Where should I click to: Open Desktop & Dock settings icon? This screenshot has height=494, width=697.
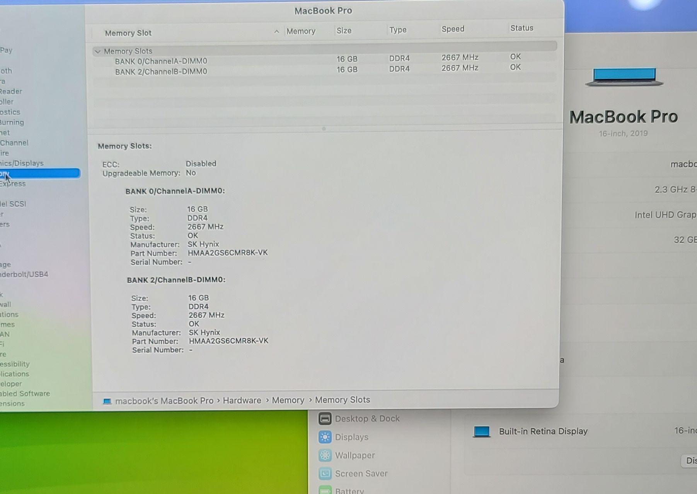coord(325,419)
